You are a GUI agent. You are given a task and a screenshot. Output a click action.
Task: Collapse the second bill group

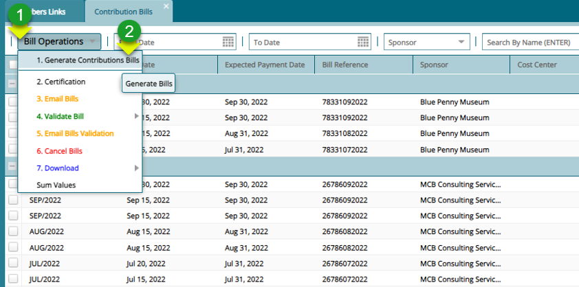[x=12, y=166]
